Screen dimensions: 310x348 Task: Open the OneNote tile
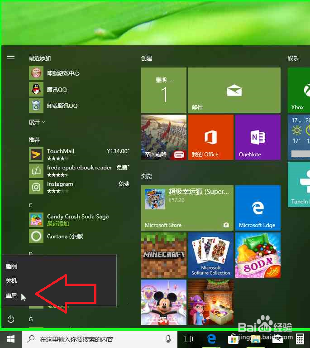258,137
